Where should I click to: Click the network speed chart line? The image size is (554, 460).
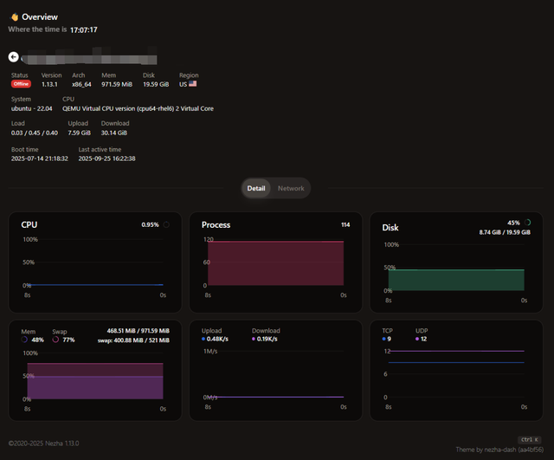(275, 397)
